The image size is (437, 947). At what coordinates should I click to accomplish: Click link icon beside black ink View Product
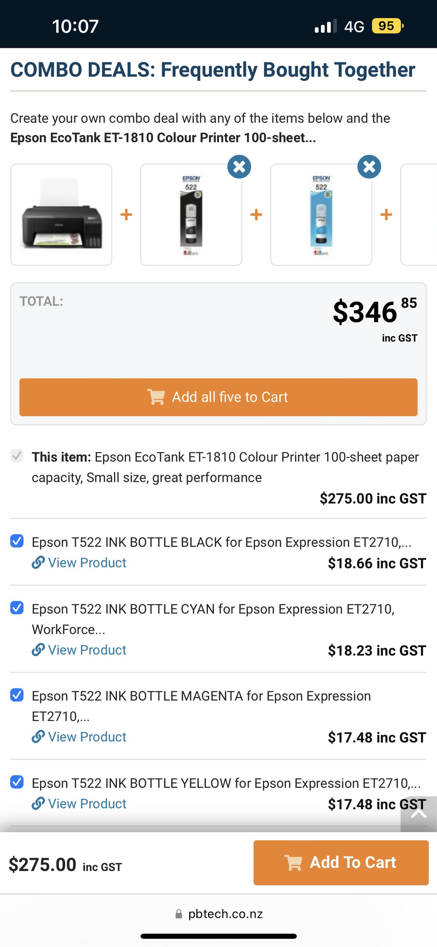38,563
